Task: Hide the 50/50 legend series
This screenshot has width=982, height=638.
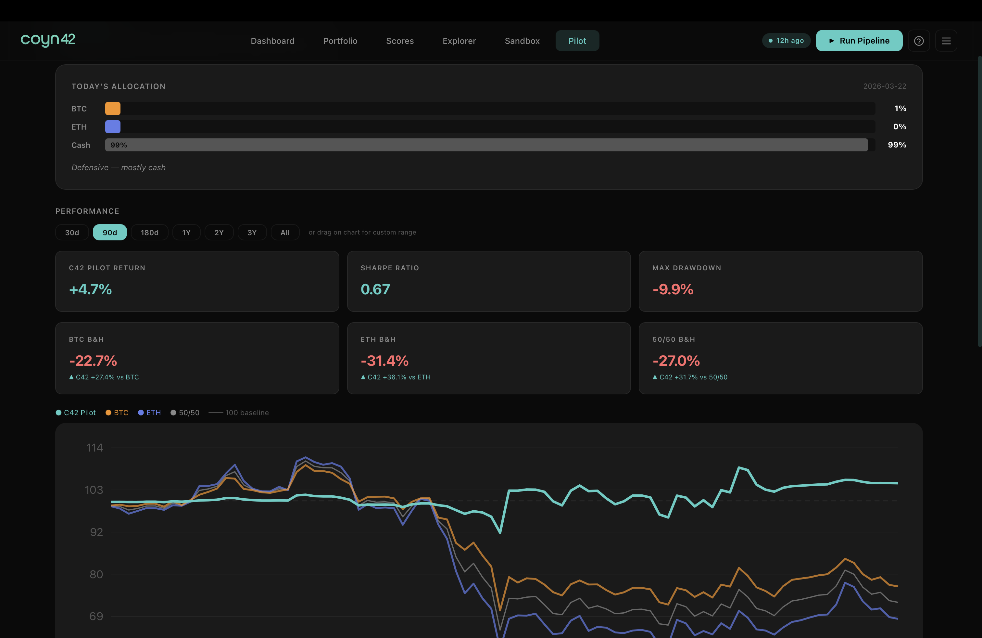Action: (x=185, y=413)
